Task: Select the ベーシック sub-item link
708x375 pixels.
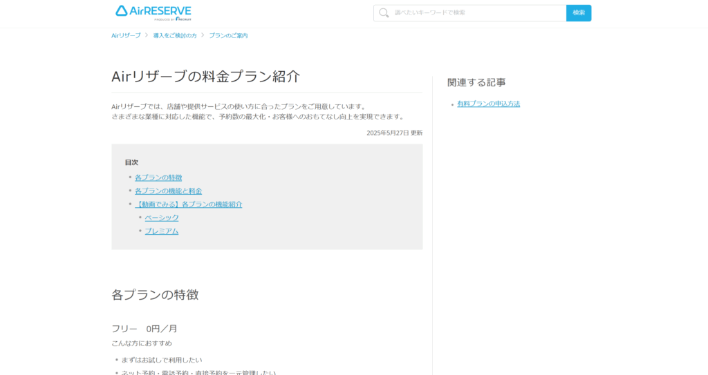Action: point(162,218)
